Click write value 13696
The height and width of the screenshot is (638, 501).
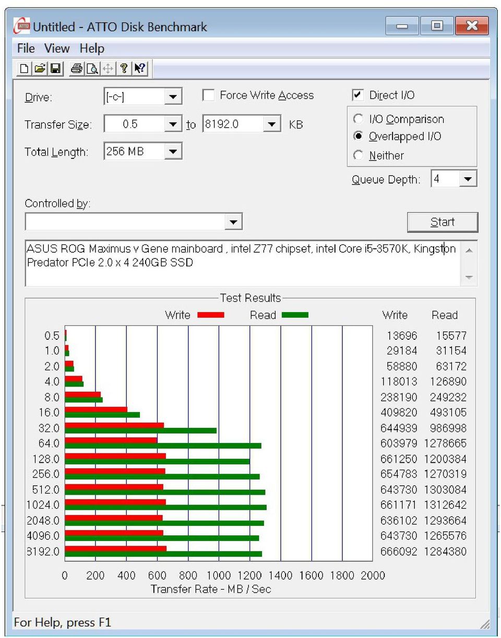pyautogui.click(x=402, y=336)
